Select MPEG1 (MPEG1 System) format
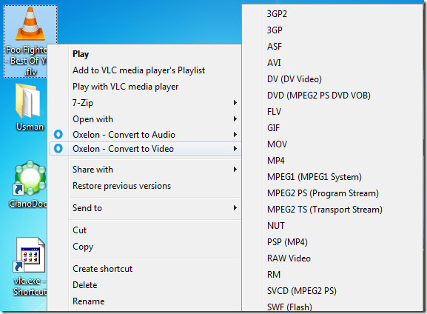 pos(315,177)
